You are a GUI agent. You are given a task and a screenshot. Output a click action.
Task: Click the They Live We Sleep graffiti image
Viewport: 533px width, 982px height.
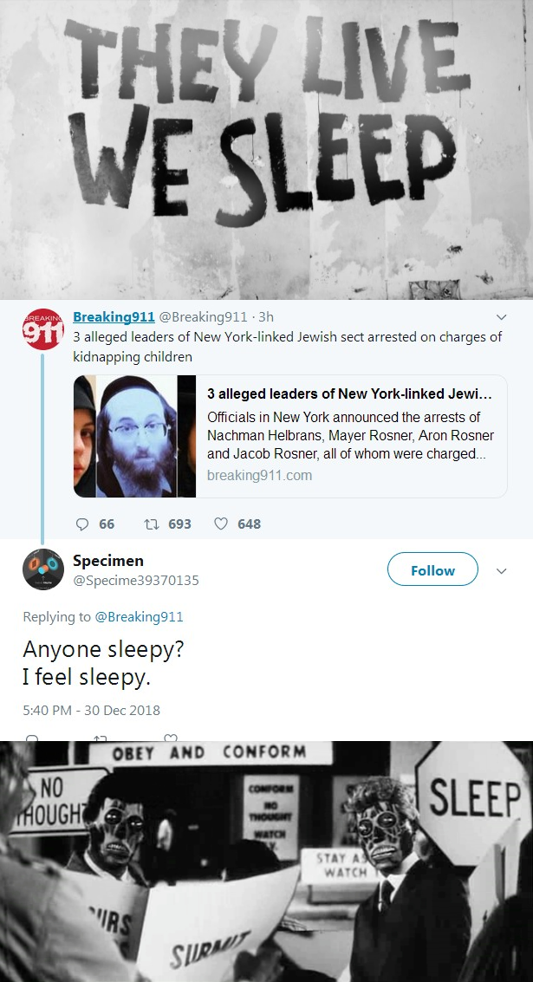(266, 150)
